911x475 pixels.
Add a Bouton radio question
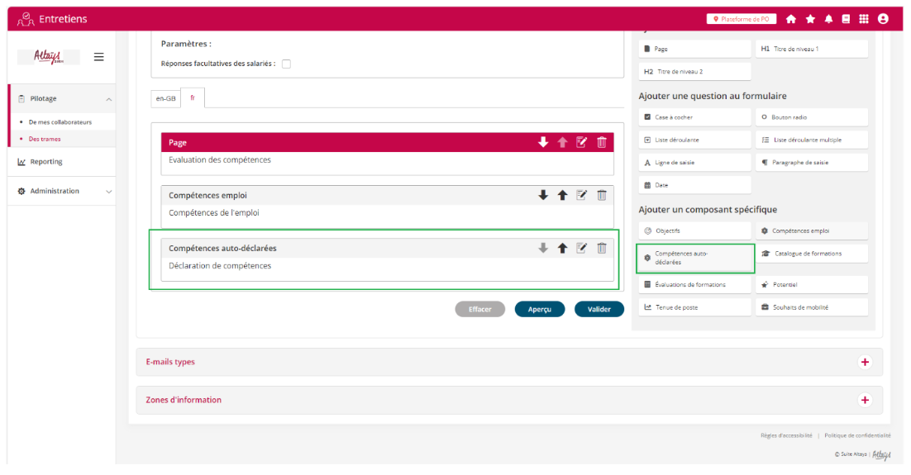click(x=811, y=117)
